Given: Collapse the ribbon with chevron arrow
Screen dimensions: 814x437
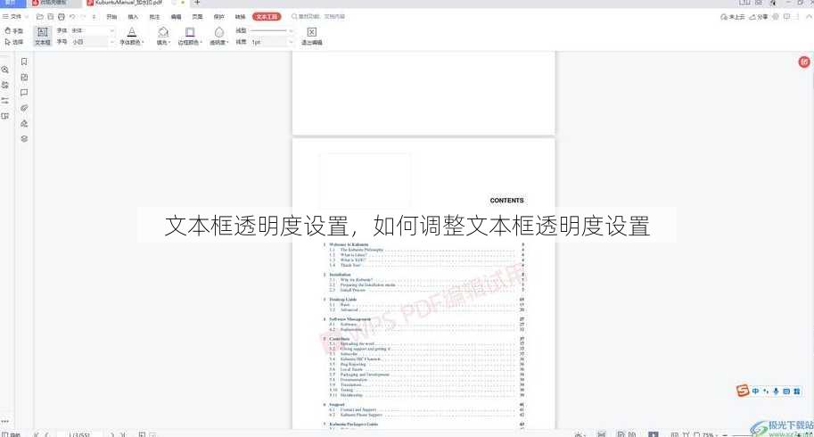Looking at the screenshot, I should point(809,17).
